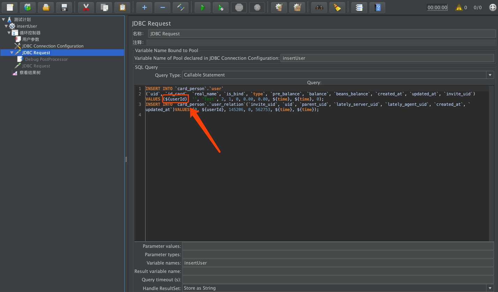Select 测试计划 in the tree

tap(22, 20)
